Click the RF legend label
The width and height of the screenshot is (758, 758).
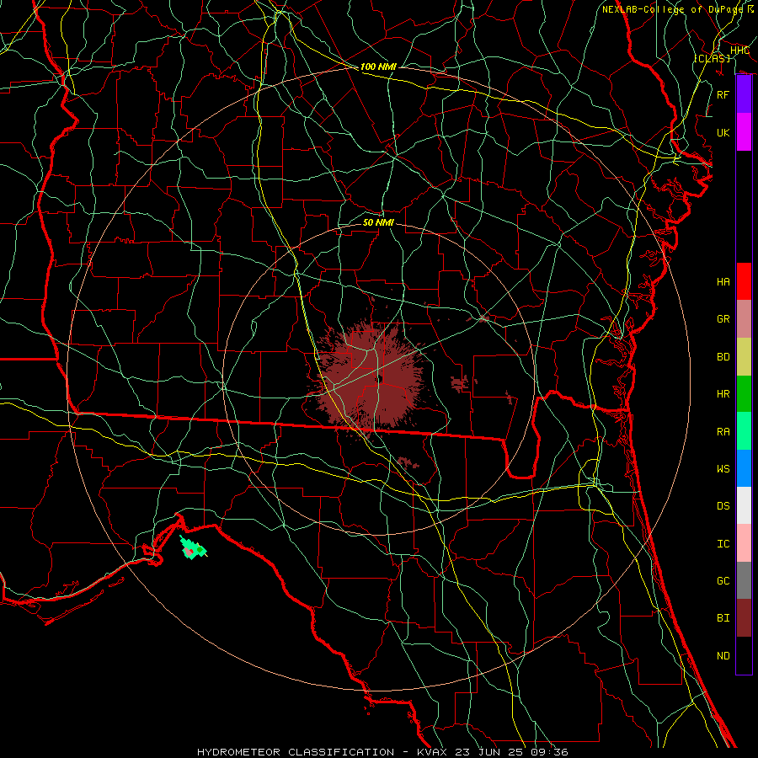[723, 94]
